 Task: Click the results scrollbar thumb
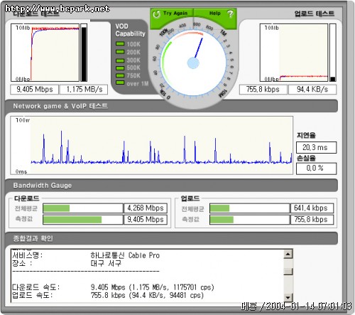coord(288,272)
